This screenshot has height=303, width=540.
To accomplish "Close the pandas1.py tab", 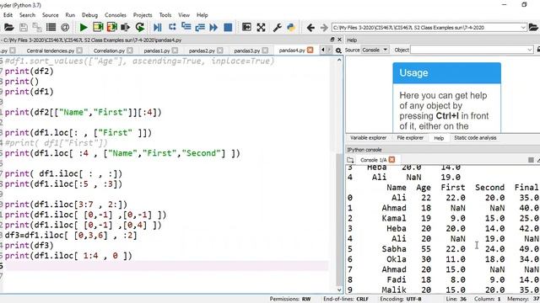I will coord(175,50).
